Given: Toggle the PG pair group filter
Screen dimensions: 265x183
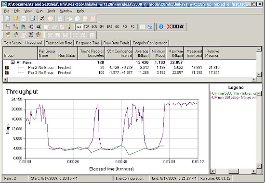Looking at the screenshot, I should click(125, 26).
